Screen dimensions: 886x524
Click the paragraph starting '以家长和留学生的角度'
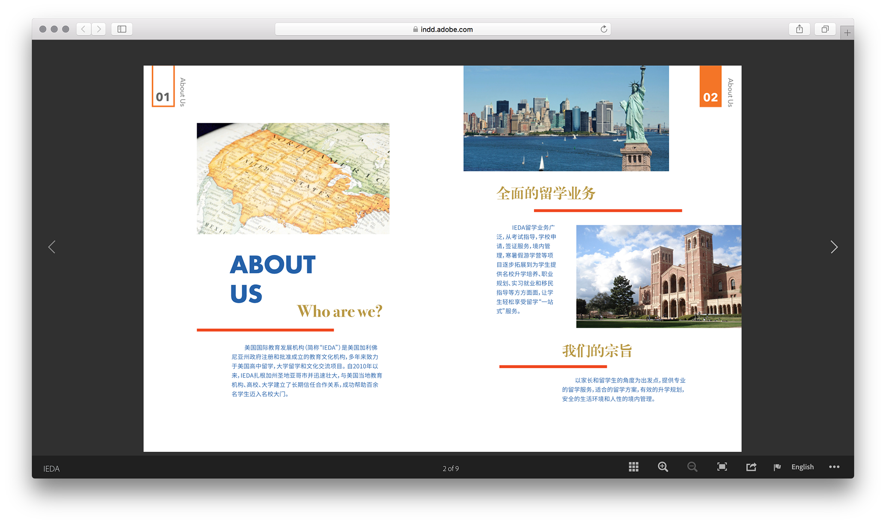tap(624, 389)
